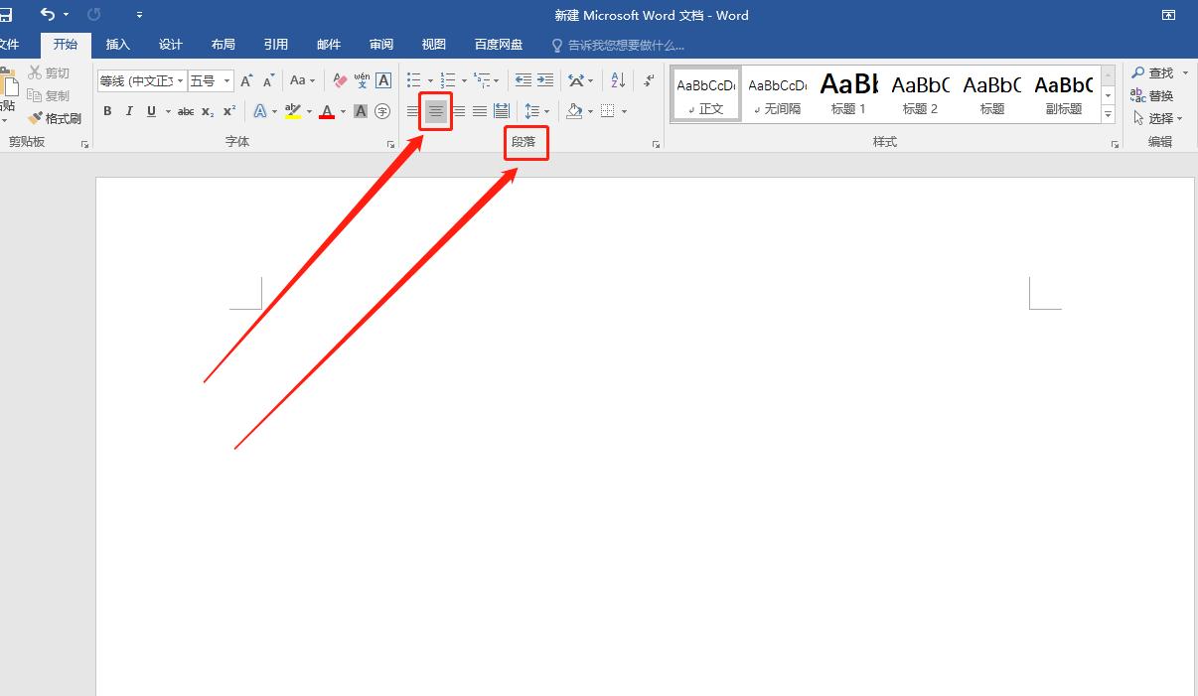Open Customize Quick Access Toolbar dropdown
Image resolution: width=1198 pixels, height=696 pixels.
(x=139, y=15)
